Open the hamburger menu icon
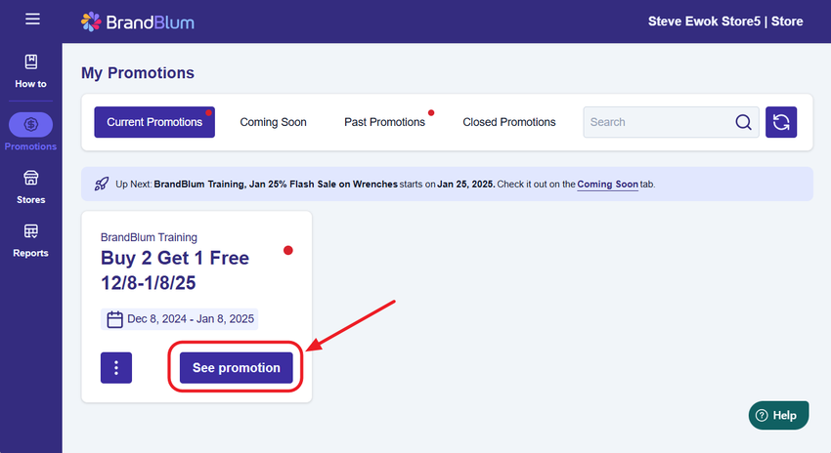The height and width of the screenshot is (453, 831). (x=32, y=20)
